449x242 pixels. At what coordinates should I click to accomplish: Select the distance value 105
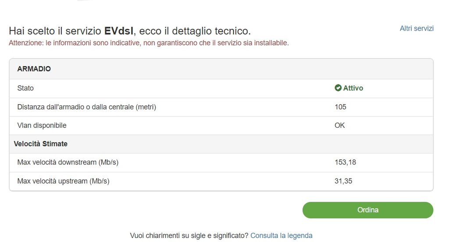(340, 107)
